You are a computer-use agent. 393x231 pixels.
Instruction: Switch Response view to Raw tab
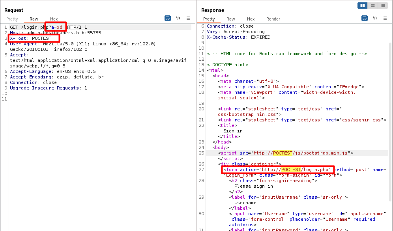[x=231, y=19]
